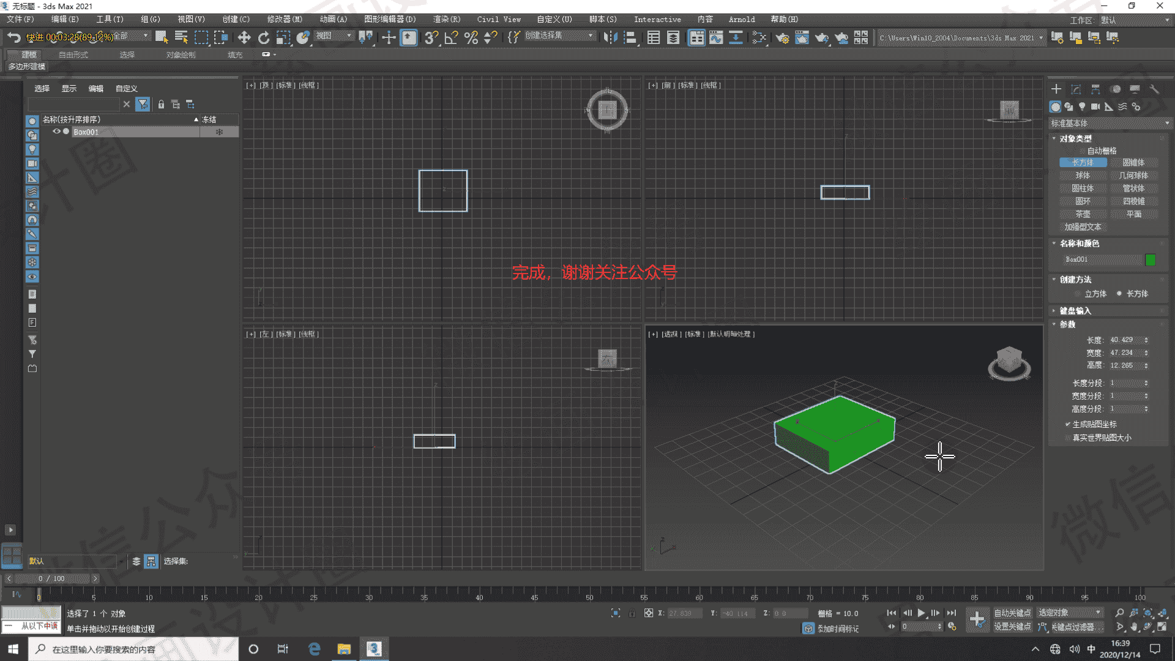Collapse the 对象类型 rollout
The height and width of the screenshot is (661, 1175).
pos(1075,138)
